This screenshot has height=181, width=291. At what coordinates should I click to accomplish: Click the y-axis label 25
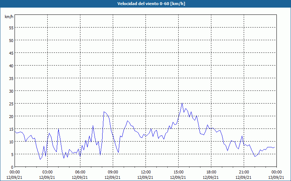tap(11, 104)
